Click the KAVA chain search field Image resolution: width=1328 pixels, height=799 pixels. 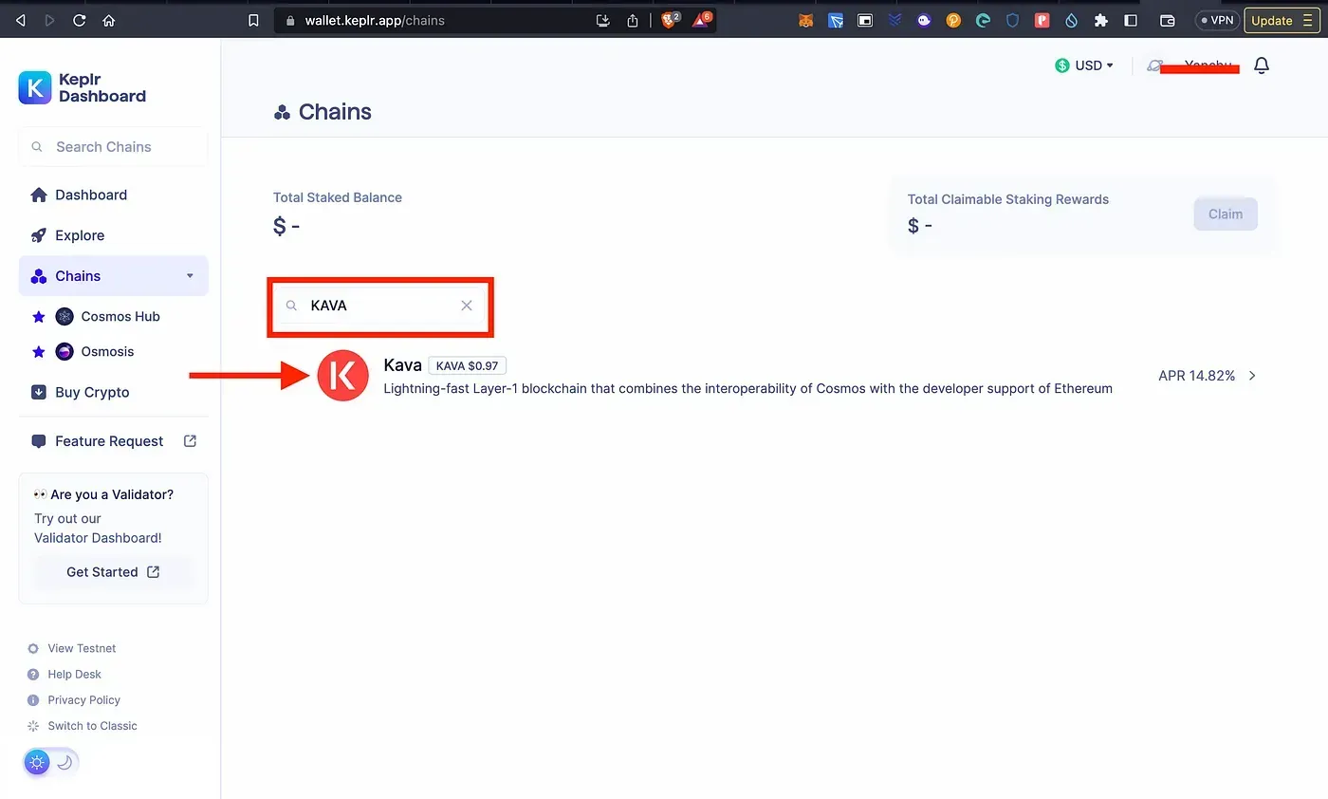379,306
